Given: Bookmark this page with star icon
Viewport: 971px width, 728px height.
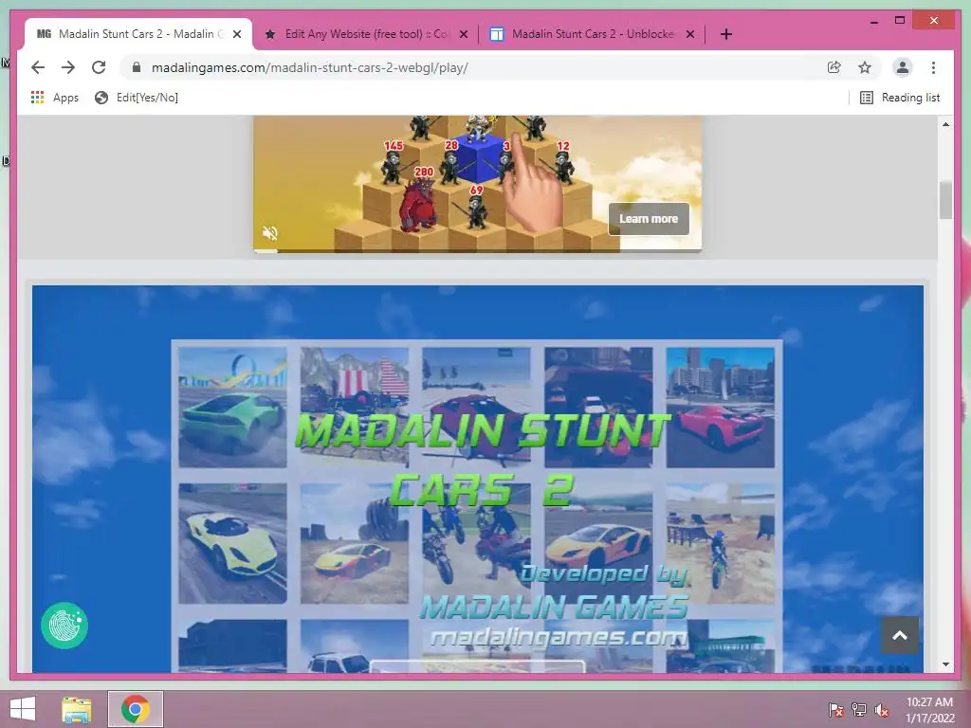Looking at the screenshot, I should (x=865, y=67).
